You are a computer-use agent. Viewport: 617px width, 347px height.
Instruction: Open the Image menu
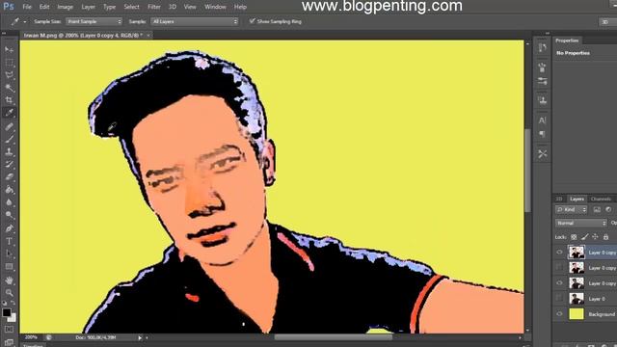(x=65, y=7)
